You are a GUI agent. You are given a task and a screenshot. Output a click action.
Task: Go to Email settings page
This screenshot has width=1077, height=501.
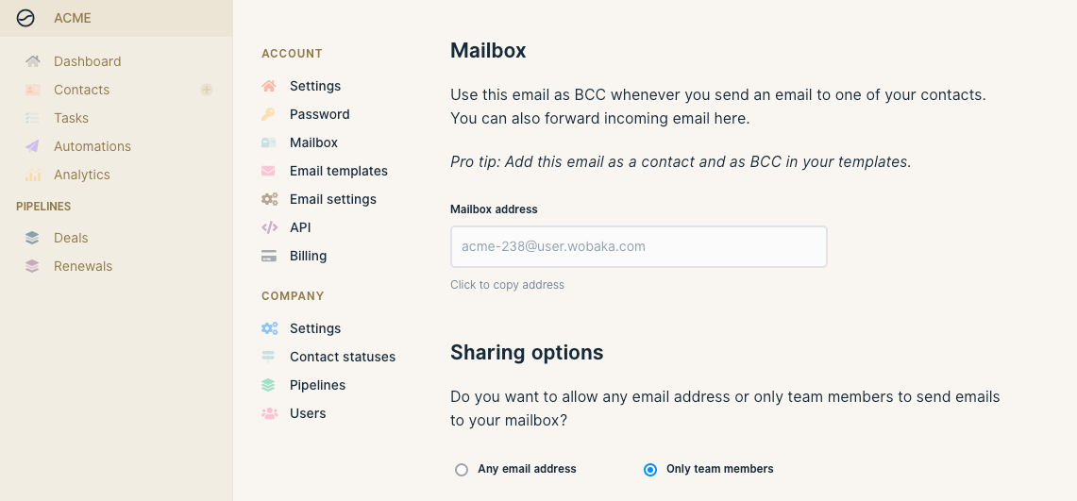pos(333,199)
